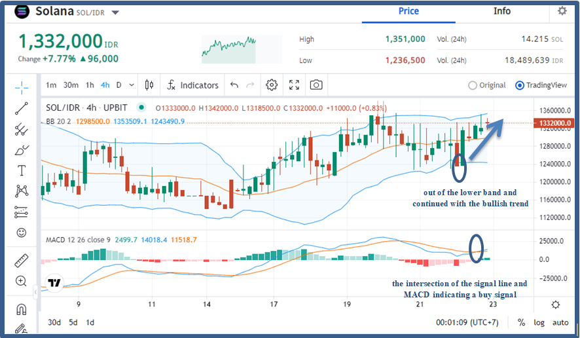The image size is (580, 338).
Task: Open the pitchfork drawing tools
Action: 22,129
